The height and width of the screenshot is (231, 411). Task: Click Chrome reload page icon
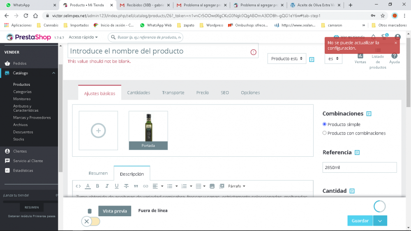(x=25, y=16)
